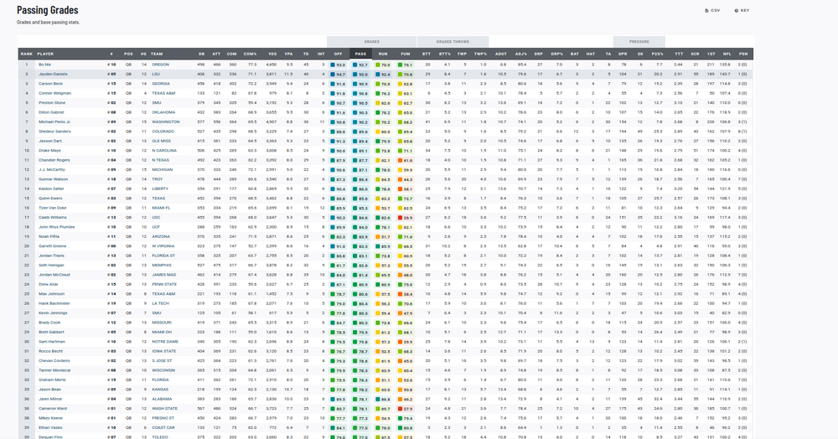
Task: Open Bo Nix player page
Action: coord(45,64)
